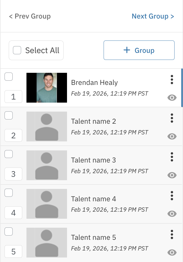Mark the checkbox for Talent name 4
Viewport: 183px width, 262px height.
coord(9,193)
